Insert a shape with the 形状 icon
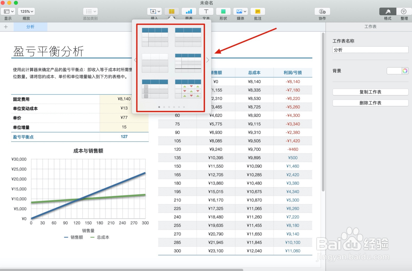This screenshot has height=271, width=412. click(223, 11)
